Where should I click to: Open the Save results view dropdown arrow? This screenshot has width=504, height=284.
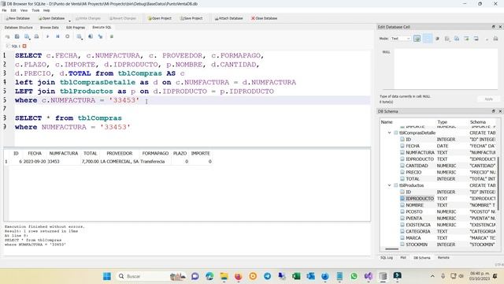(82, 39)
